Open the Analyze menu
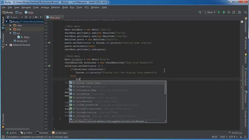The width and height of the screenshot is (249, 140). pyautogui.click(x=45, y=7)
